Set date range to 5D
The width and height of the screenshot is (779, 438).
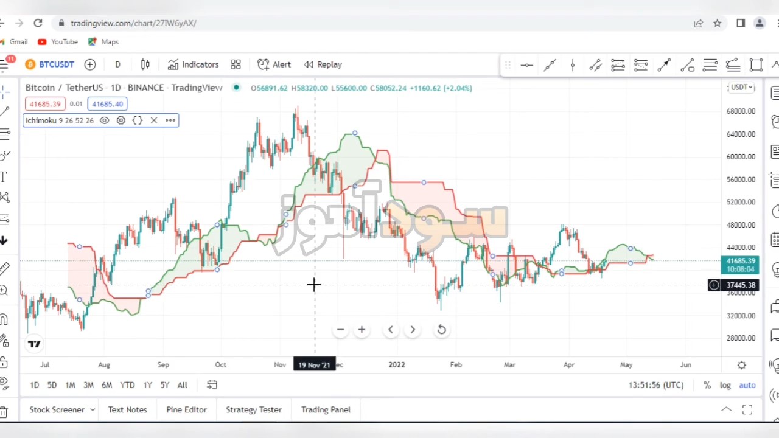coord(52,385)
